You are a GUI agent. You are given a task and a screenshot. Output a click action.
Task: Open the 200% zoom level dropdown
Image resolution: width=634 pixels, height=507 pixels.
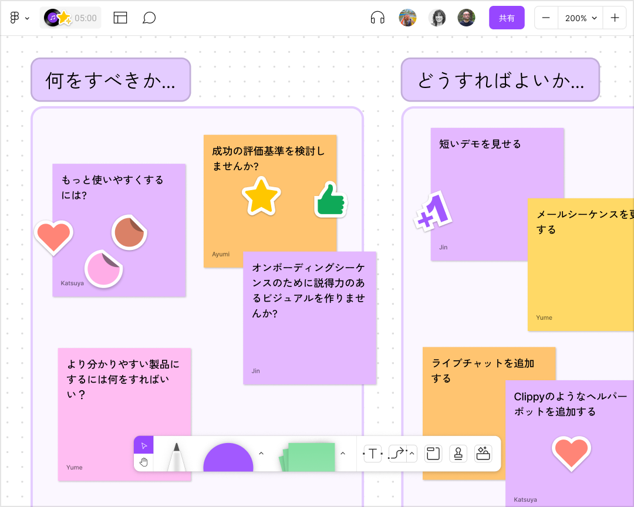[x=580, y=18]
